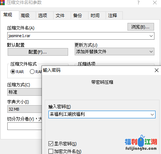Enable the 加密文件名 checkbox
The height and width of the screenshot is (154, 161).
(51, 151)
